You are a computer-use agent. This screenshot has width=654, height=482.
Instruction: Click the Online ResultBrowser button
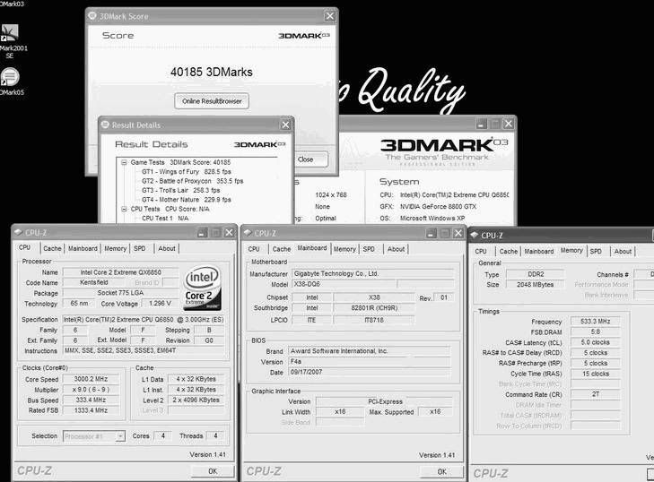click(x=212, y=101)
